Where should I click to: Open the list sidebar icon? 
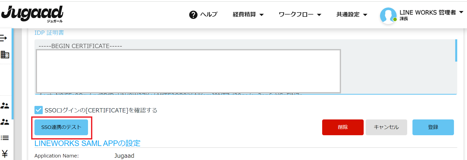(x=5, y=138)
